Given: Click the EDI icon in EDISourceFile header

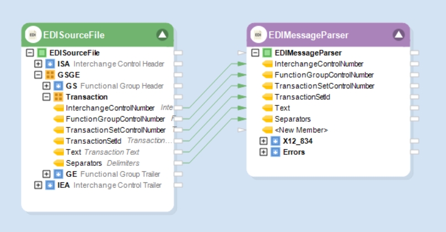Looking at the screenshot, I should (33, 35).
